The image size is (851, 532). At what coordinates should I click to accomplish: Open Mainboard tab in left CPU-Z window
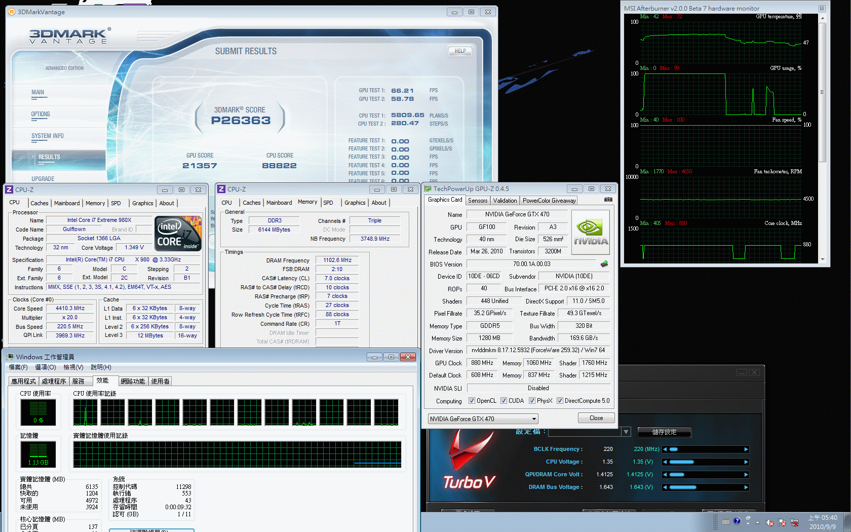coord(67,203)
